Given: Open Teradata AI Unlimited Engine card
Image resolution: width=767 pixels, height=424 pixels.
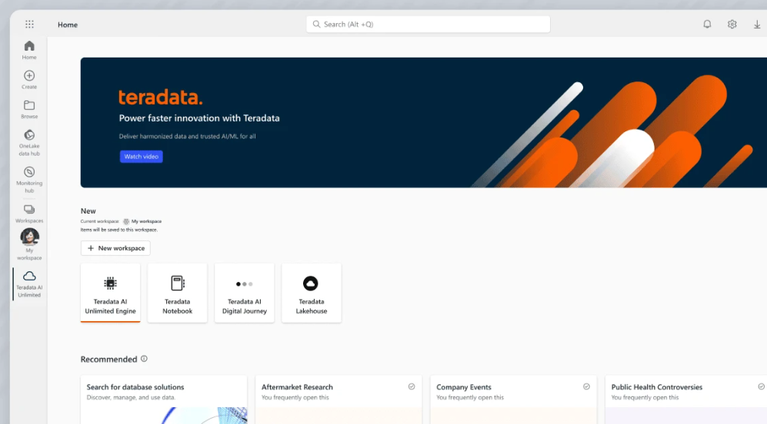Looking at the screenshot, I should [111, 293].
